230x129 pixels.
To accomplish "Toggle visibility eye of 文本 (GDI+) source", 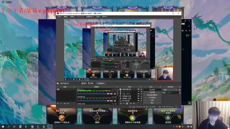I will [x=138, y=94].
